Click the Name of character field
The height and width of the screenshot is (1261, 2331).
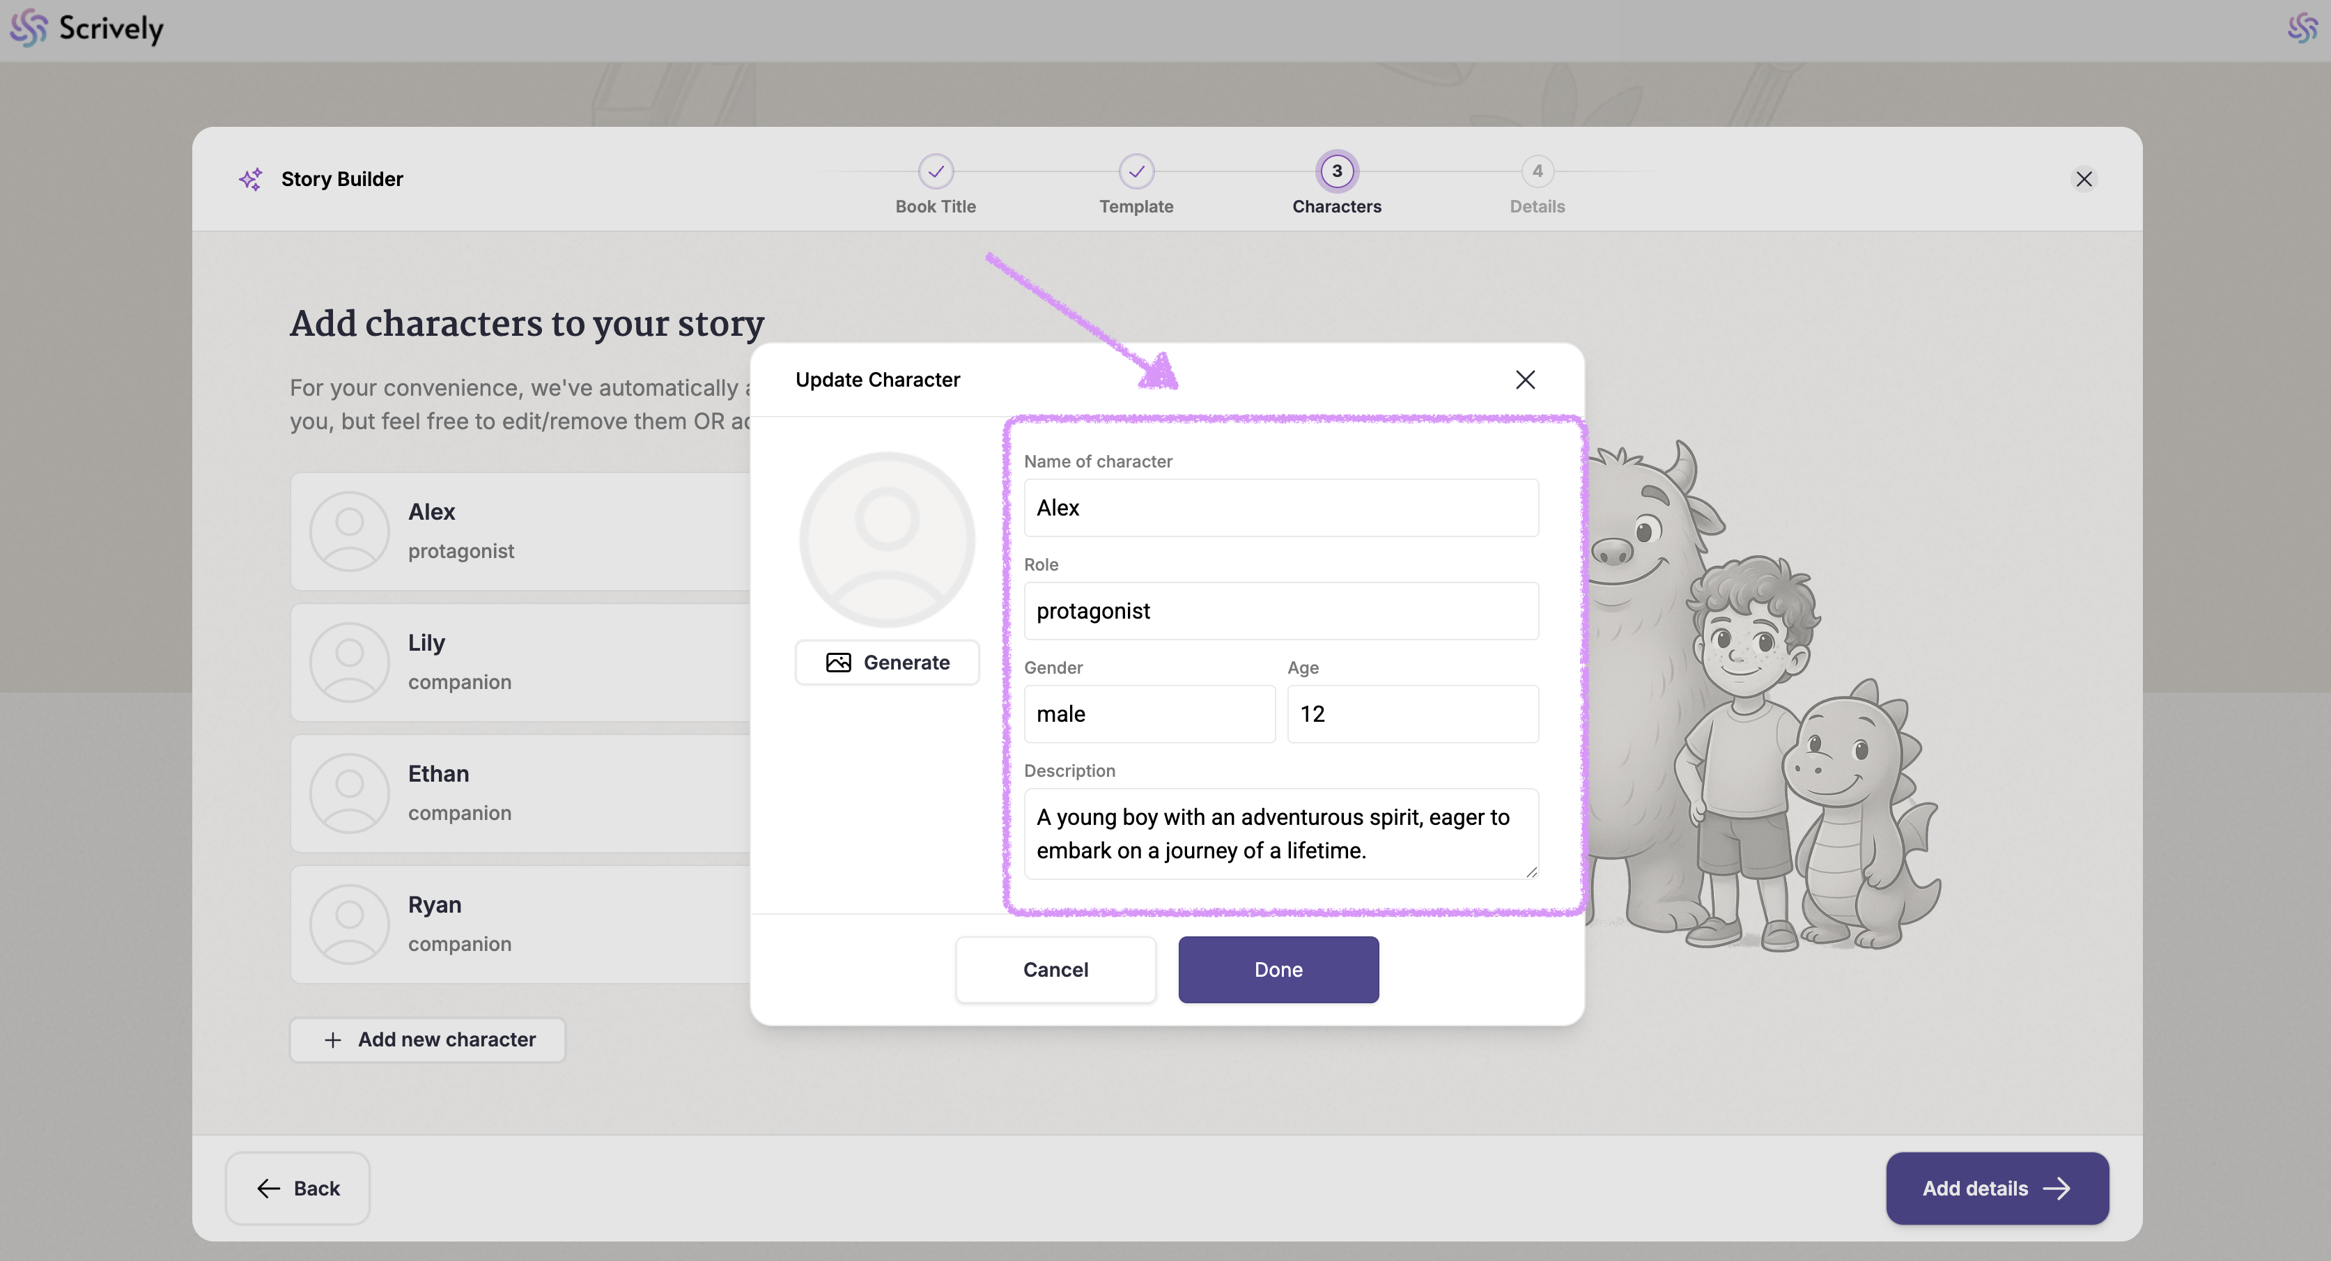click(1280, 508)
